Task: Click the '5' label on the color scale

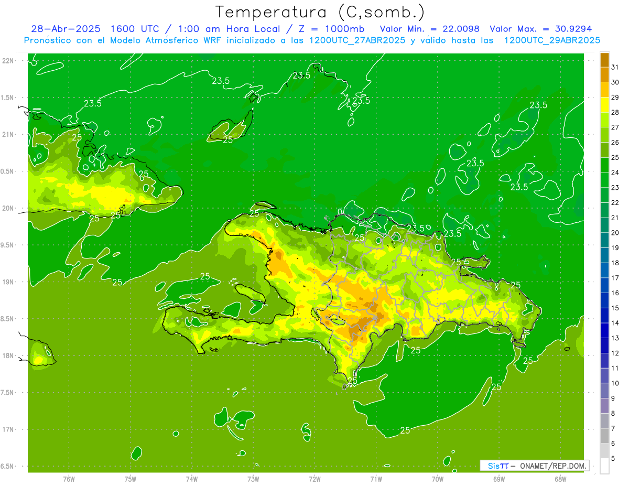Action: coord(613,459)
